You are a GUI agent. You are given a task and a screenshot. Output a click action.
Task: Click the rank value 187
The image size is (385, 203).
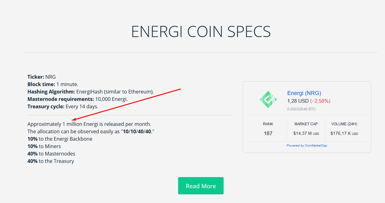tap(268, 133)
